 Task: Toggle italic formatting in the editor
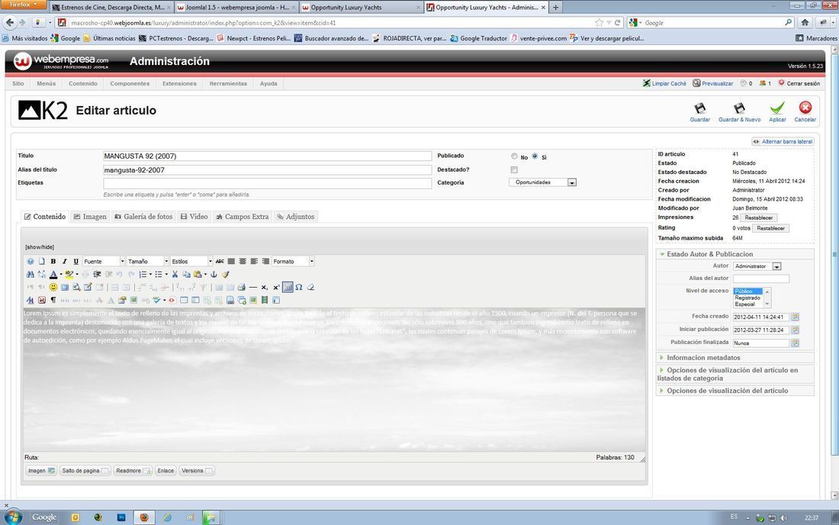click(x=64, y=261)
